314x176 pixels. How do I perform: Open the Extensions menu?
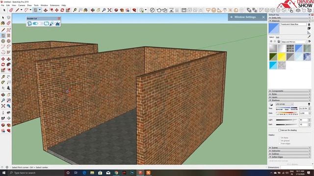pos(54,5)
